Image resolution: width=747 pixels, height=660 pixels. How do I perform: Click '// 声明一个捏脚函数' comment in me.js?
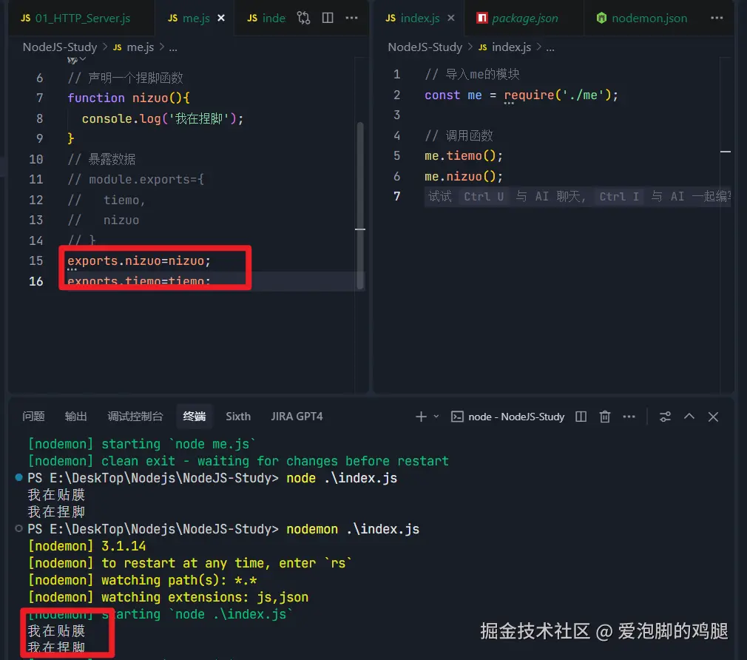(x=125, y=78)
